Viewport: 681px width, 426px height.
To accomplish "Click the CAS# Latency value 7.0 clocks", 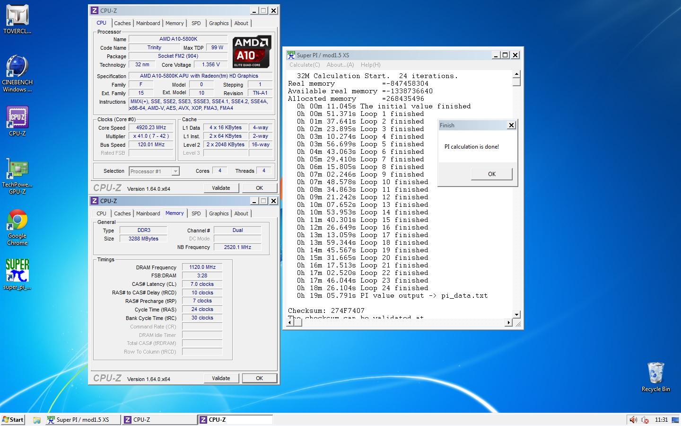I will (202, 284).
